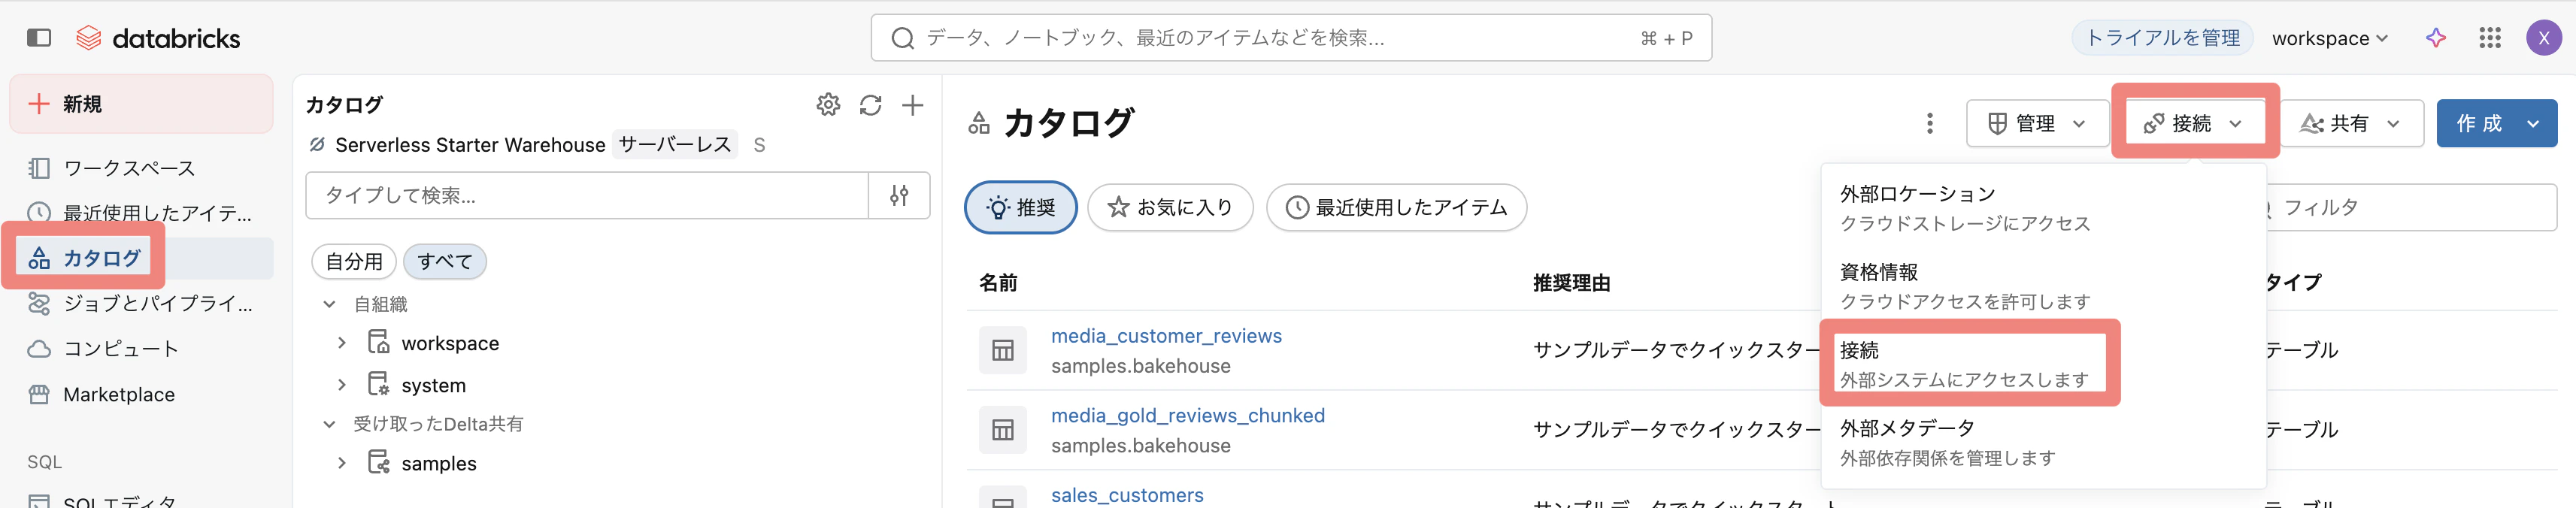Switch to 最近使用したアイテム tab
Image resolution: width=2576 pixels, height=508 pixels.
(1396, 207)
